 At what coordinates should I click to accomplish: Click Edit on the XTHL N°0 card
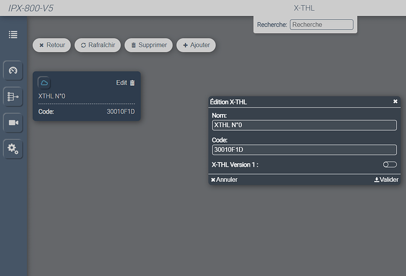tap(121, 83)
